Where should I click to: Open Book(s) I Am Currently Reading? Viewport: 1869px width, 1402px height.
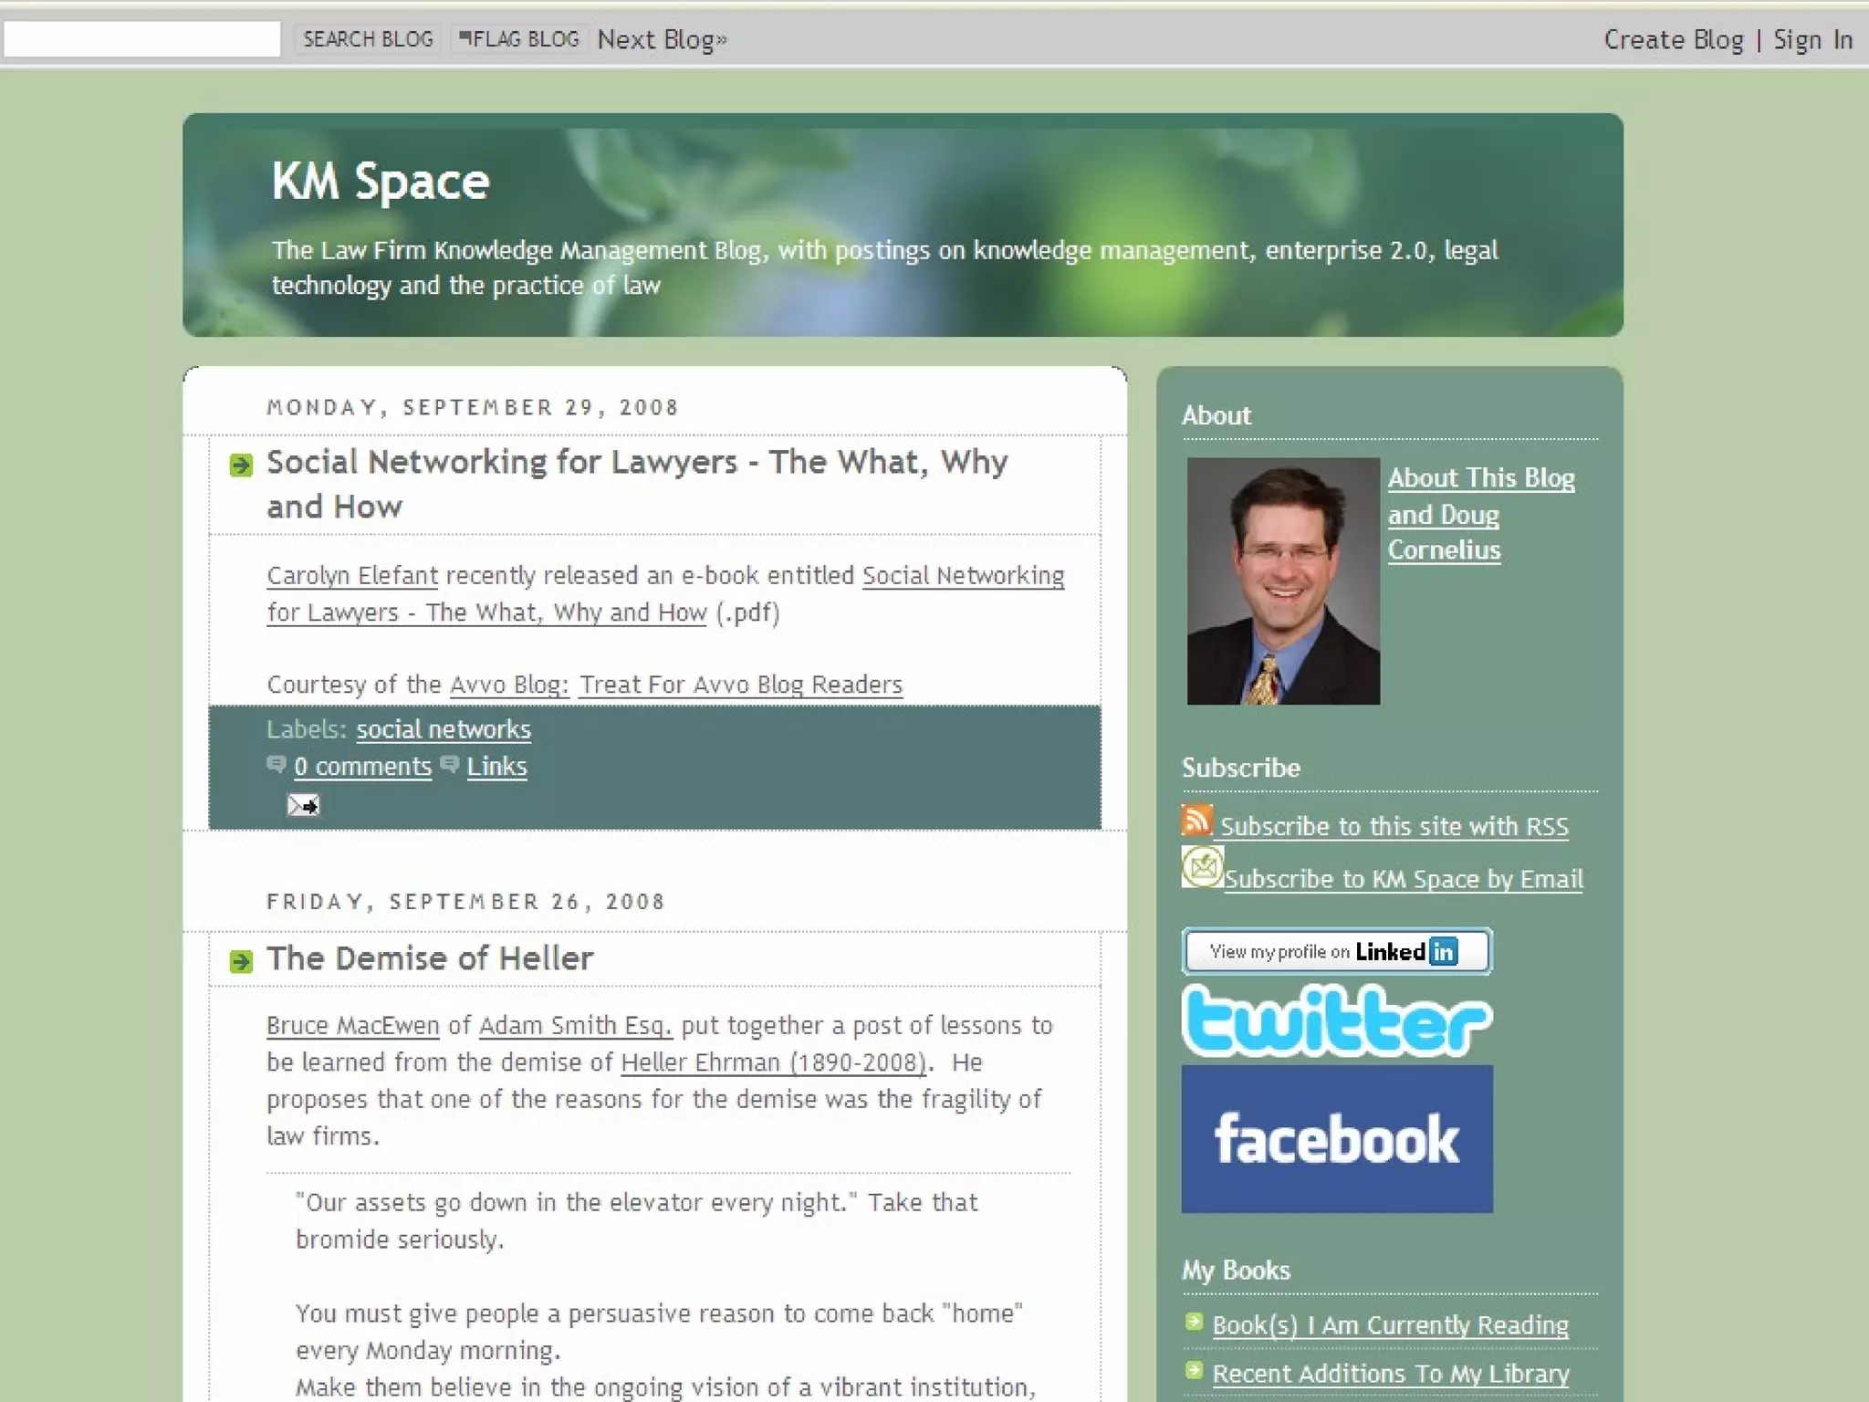[1389, 1324]
